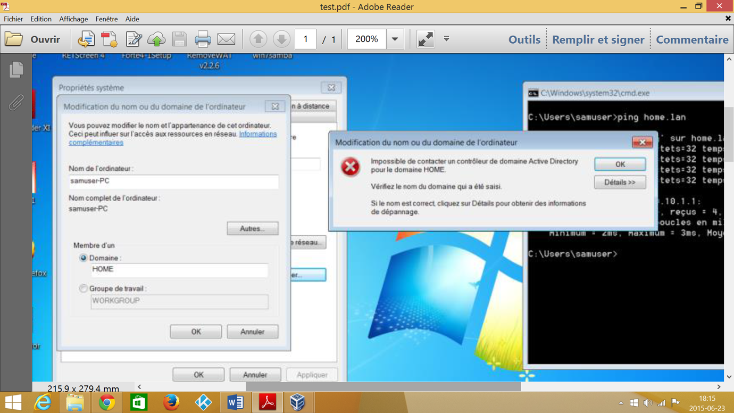
Task: Open File Explorer from taskbar
Action: pos(75,402)
